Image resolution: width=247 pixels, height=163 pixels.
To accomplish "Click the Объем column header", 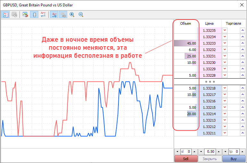I will tap(186, 23).
